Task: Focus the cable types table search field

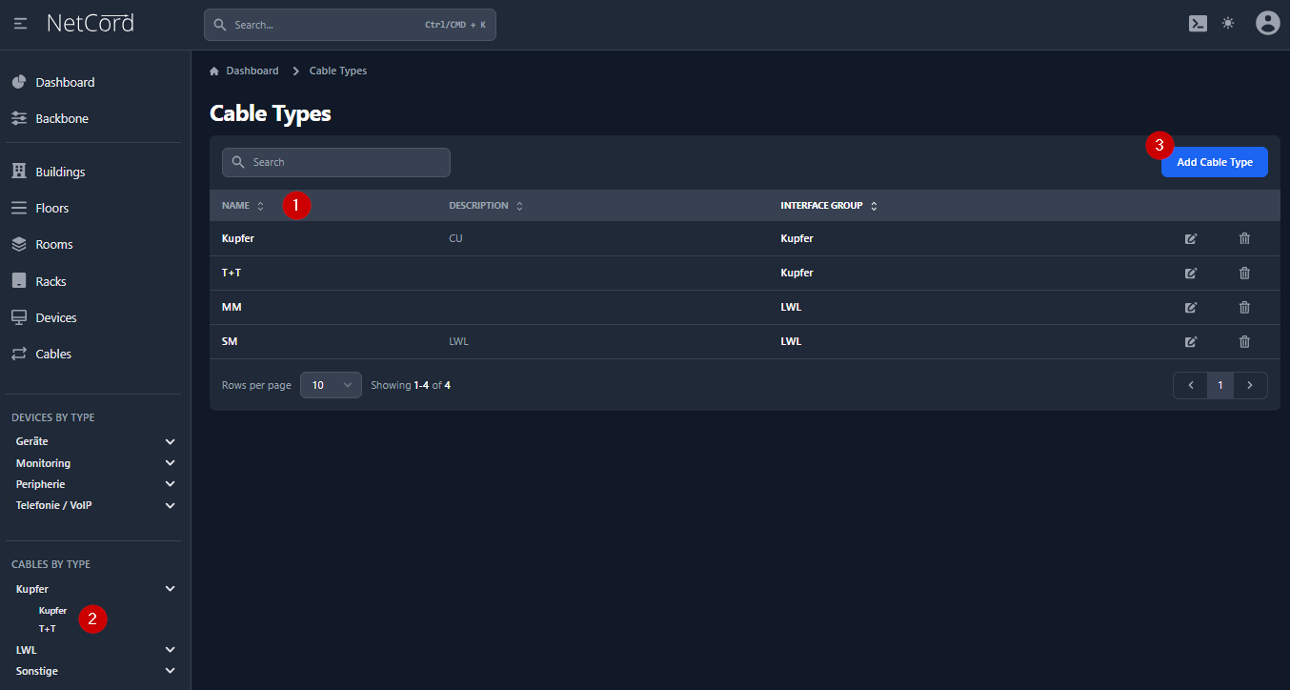Action: point(335,162)
